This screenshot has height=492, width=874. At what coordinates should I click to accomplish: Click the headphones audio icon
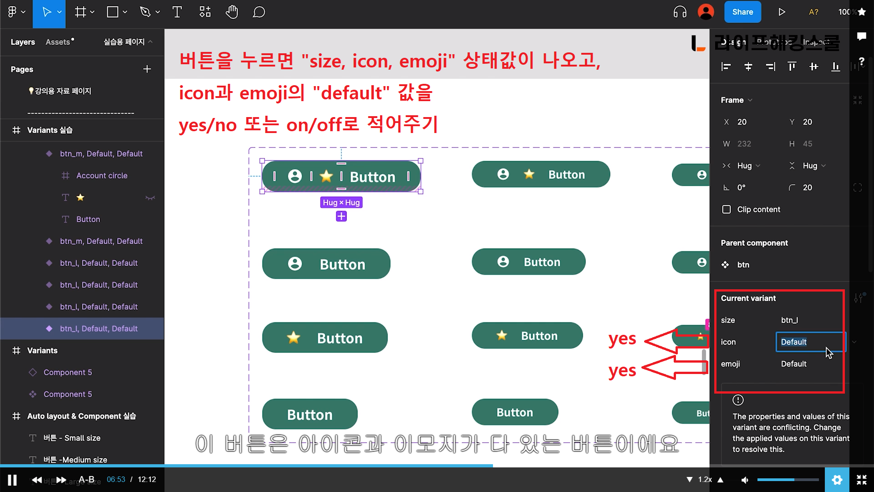tap(680, 12)
